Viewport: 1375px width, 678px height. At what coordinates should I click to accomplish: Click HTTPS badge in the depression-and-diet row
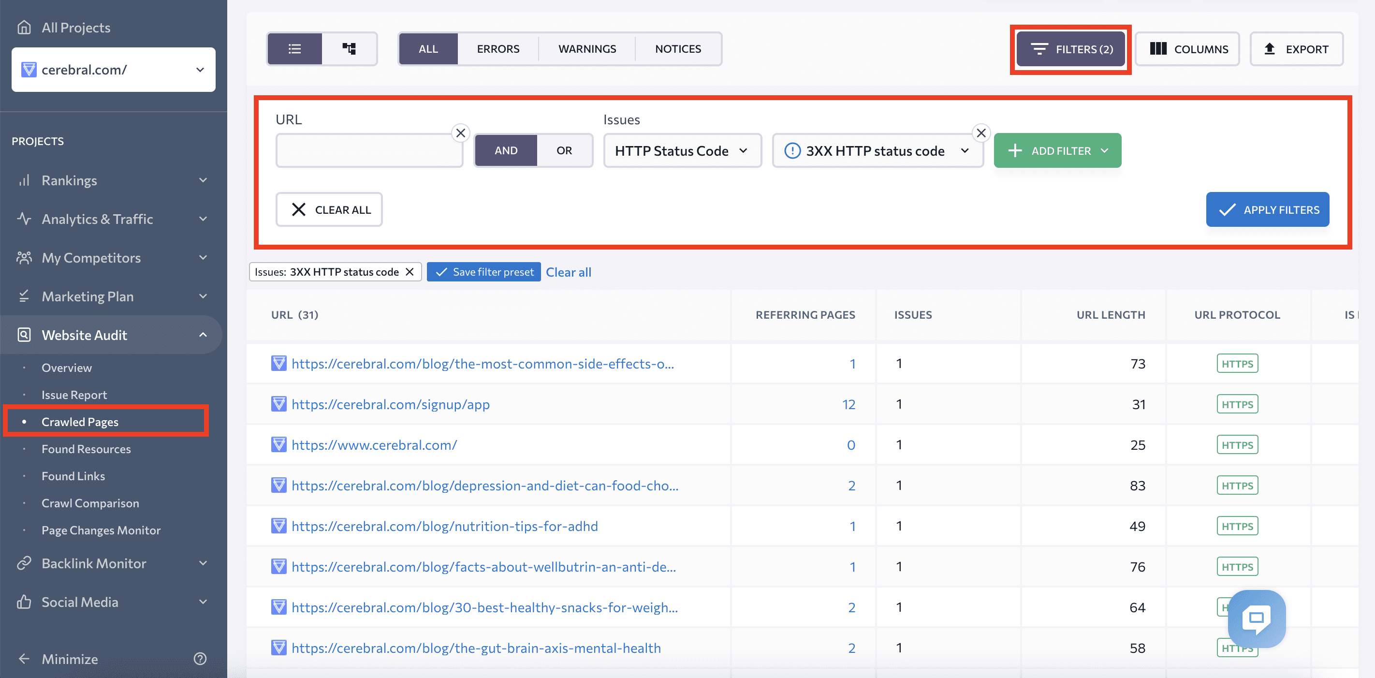[1237, 485]
